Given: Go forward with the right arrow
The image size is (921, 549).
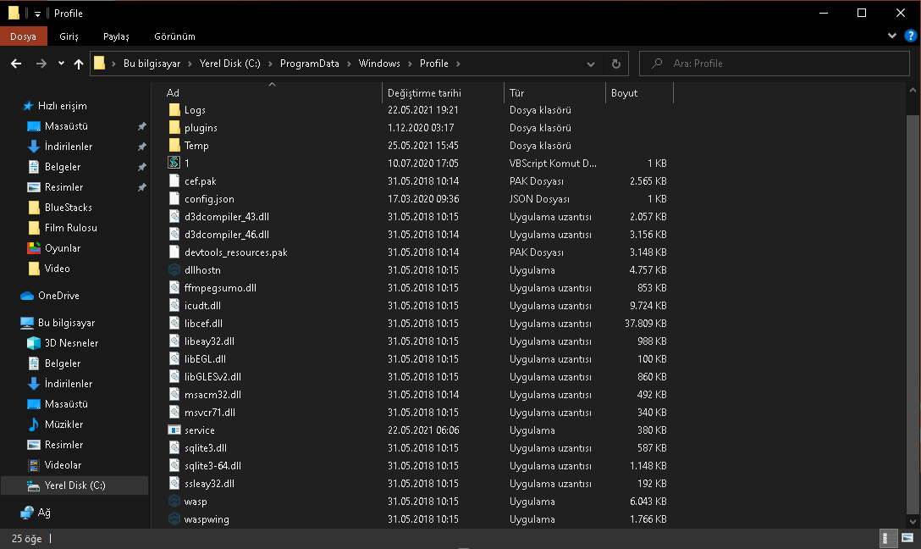Looking at the screenshot, I should pos(41,64).
